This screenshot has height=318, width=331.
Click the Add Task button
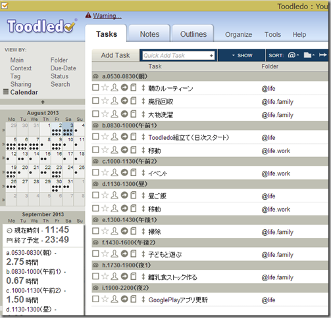[115, 55]
